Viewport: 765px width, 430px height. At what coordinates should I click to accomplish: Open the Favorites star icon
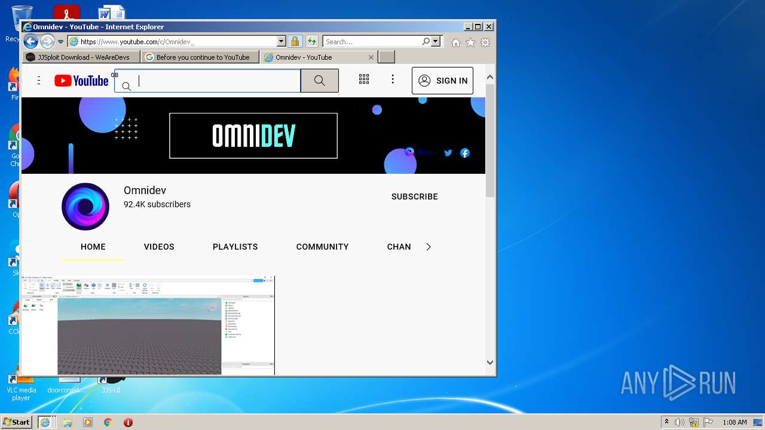[471, 42]
